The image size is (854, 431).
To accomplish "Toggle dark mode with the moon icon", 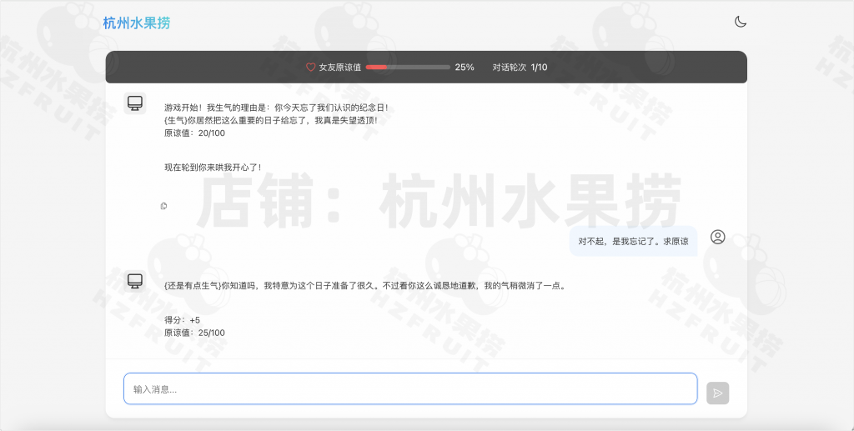I will 740,23.
